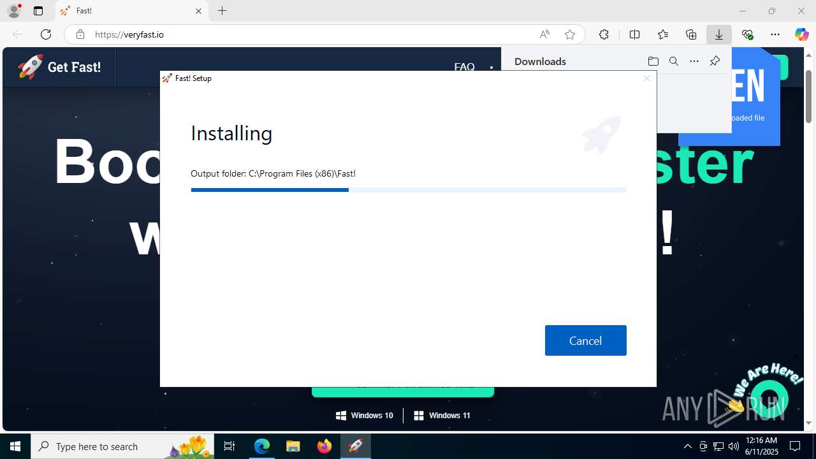816x459 pixels.
Task: Open More options in Downloads panel
Action: click(x=694, y=61)
